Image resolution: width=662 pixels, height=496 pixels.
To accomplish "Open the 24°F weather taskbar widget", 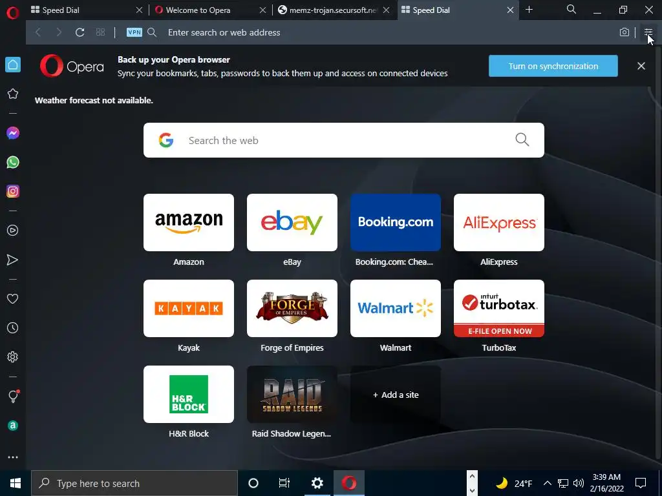I will click(x=514, y=483).
